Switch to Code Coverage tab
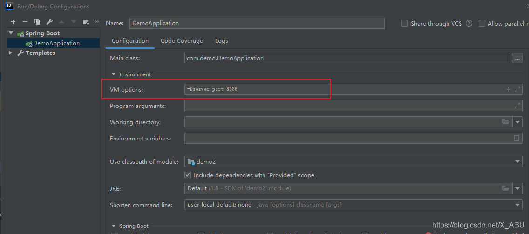This screenshot has height=234, width=529. coord(182,41)
